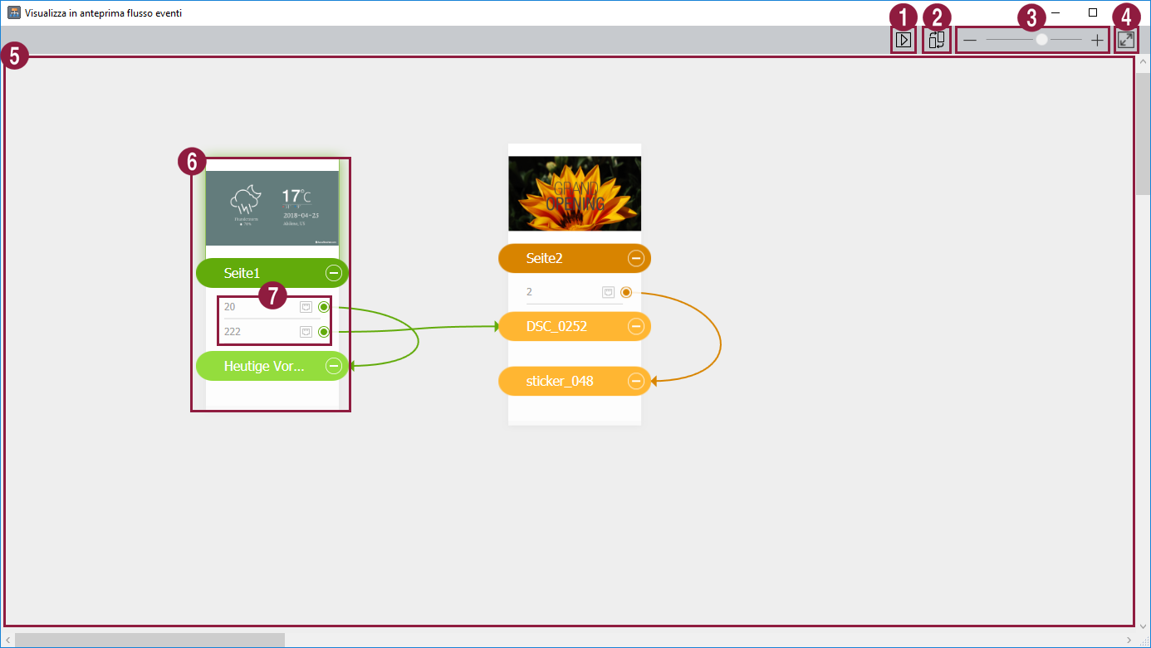This screenshot has height=648, width=1151.
Task: Select the weather page thumbnail
Action: coord(272,207)
